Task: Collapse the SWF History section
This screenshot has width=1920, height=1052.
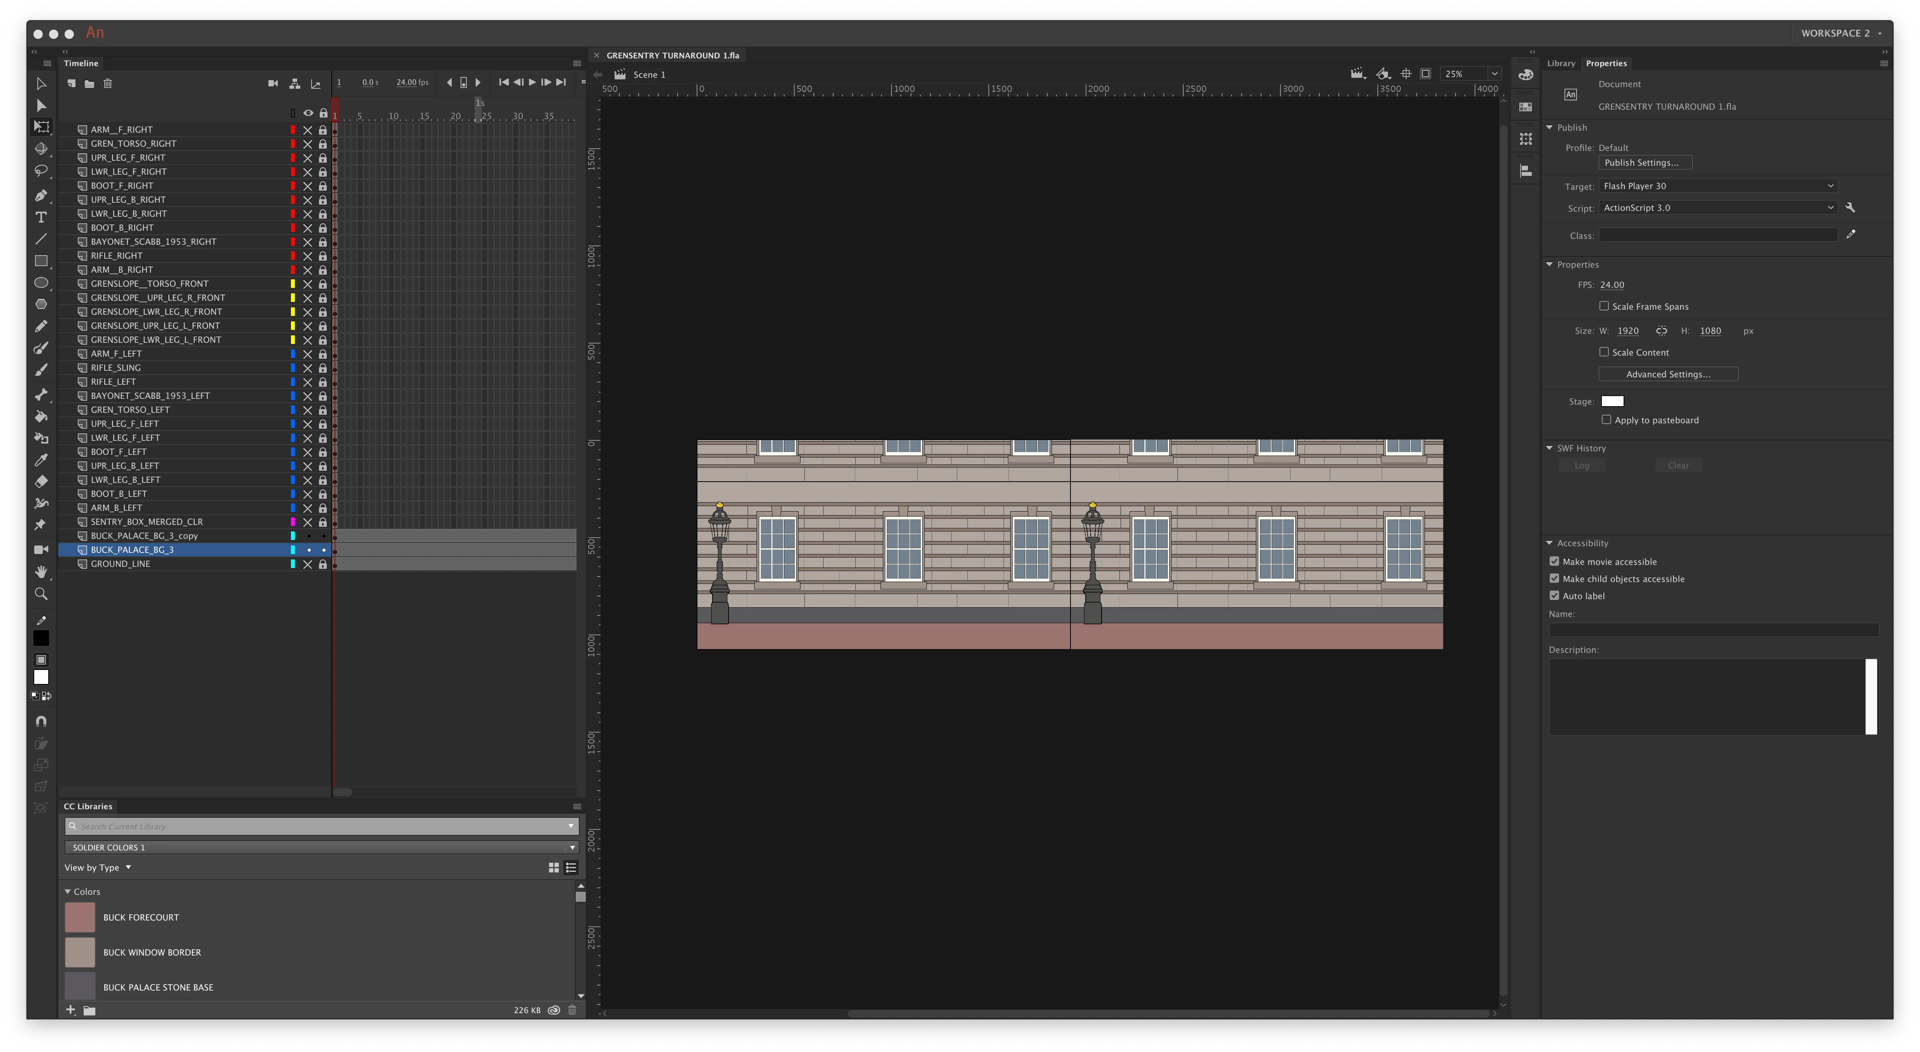Action: click(x=1550, y=448)
